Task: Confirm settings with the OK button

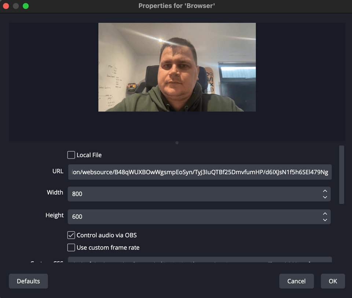Action: (333, 281)
